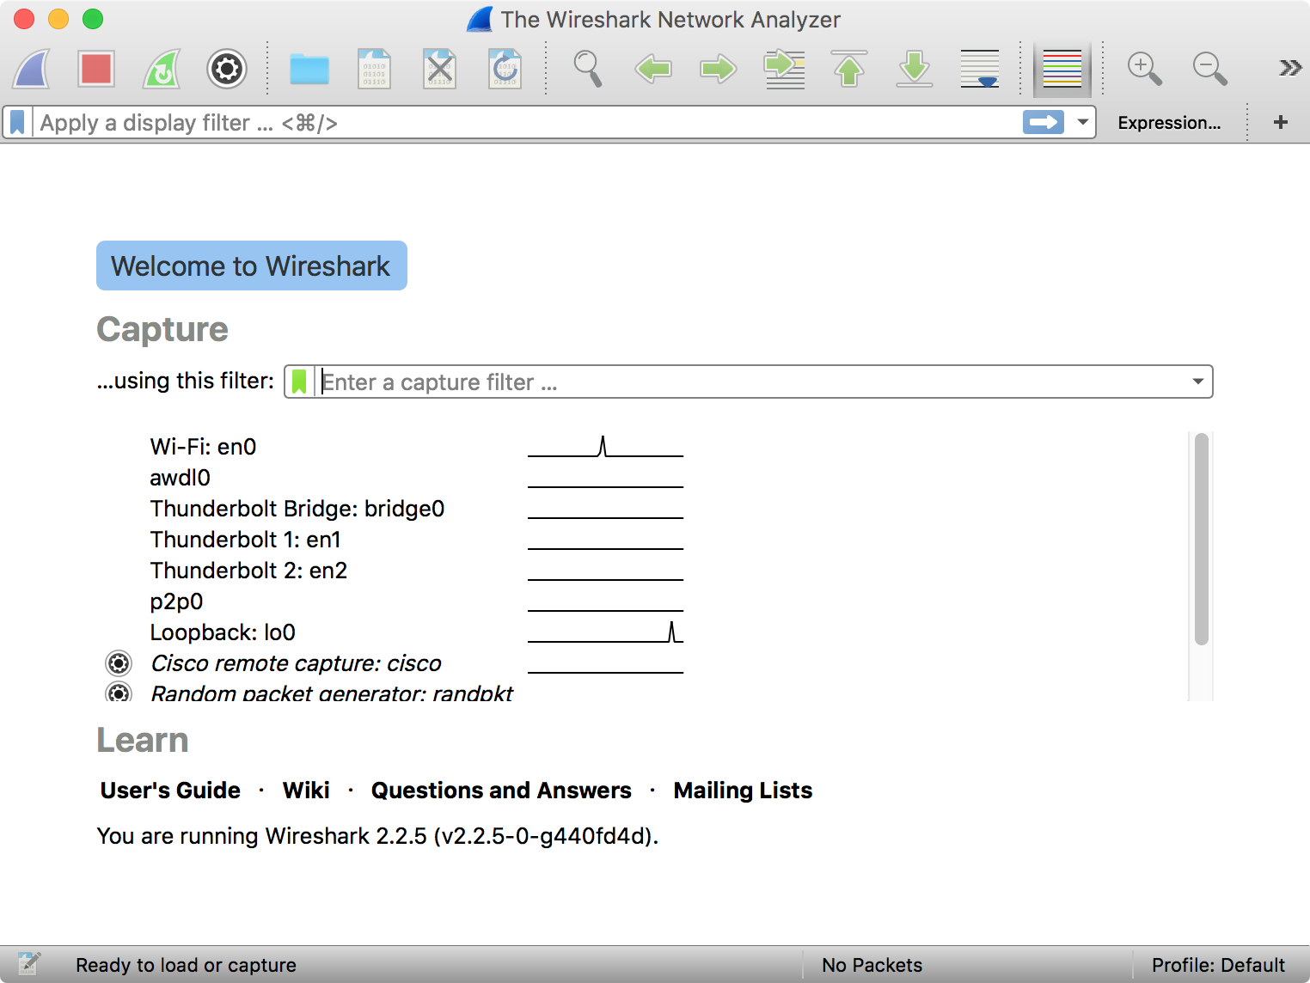Go to previous packet green left arrow

click(653, 69)
